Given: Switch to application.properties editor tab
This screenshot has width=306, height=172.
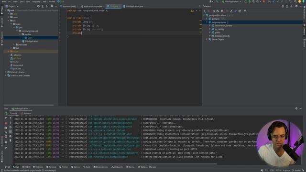Looking at the screenshot, I should (x=92, y=6).
